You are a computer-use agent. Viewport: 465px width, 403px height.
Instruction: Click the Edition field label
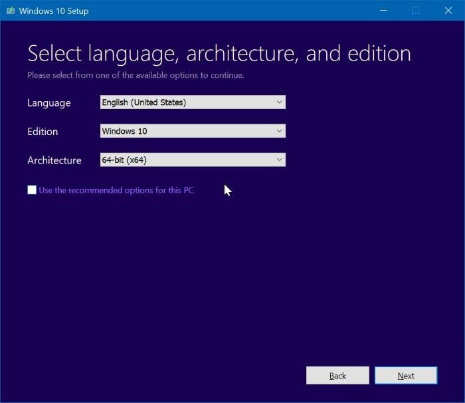coord(43,132)
